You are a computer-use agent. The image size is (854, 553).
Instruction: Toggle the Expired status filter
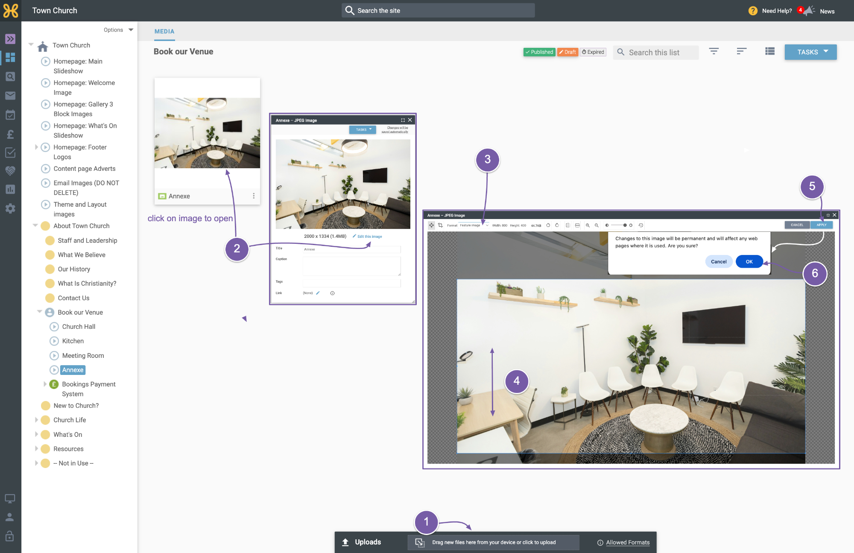click(593, 52)
